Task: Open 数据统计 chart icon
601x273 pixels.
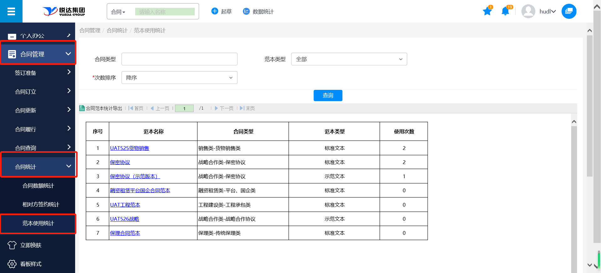Action: click(246, 11)
